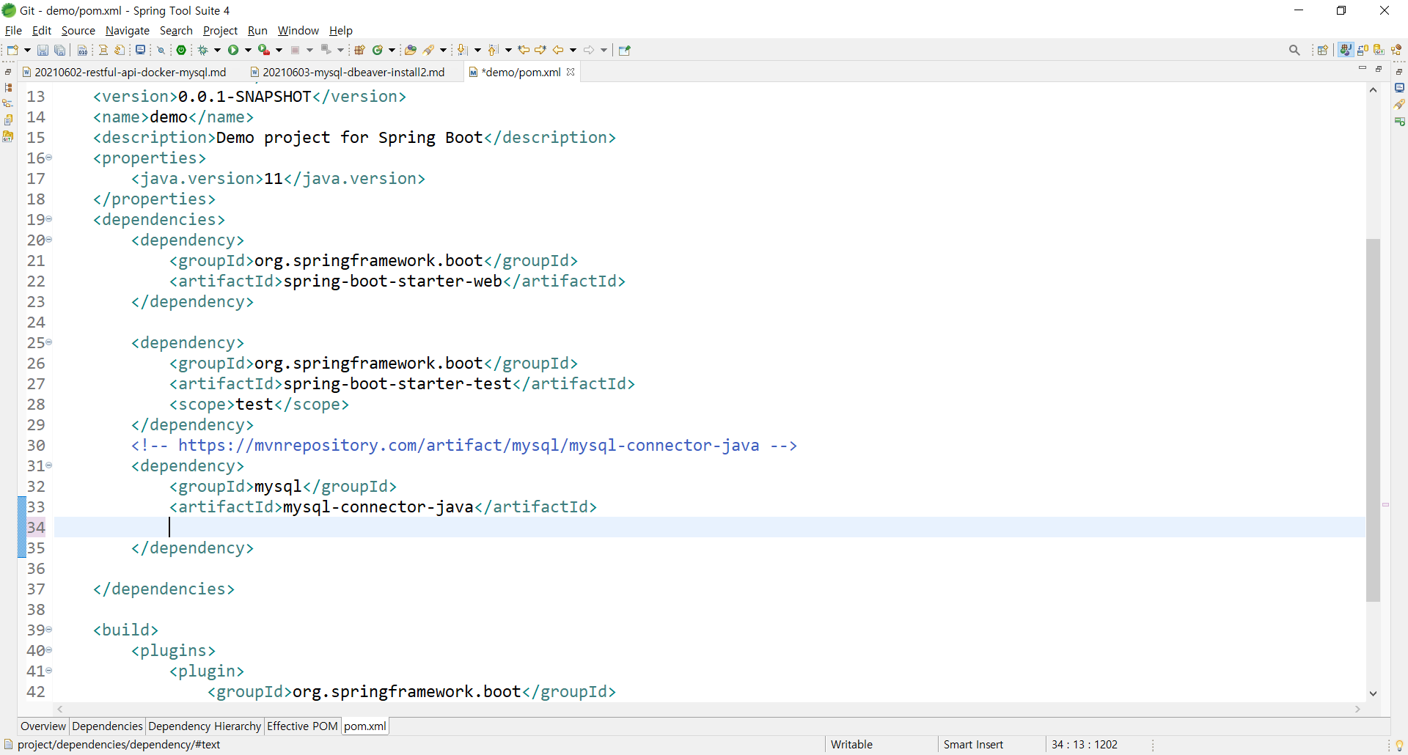Viewport: 1408px width, 755px height.
Task: Collapse the properties fold at line 16
Action: point(49,158)
